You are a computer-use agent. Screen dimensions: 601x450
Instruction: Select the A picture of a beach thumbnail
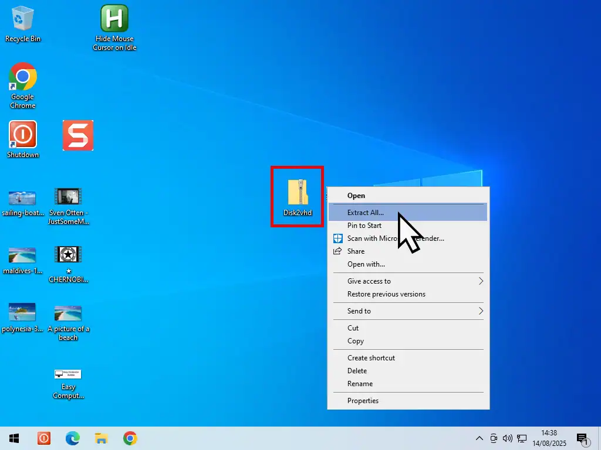68,313
